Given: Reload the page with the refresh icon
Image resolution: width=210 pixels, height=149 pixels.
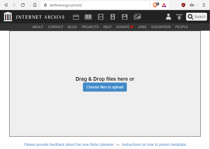Looking at the screenshot, I should pos(23,5).
